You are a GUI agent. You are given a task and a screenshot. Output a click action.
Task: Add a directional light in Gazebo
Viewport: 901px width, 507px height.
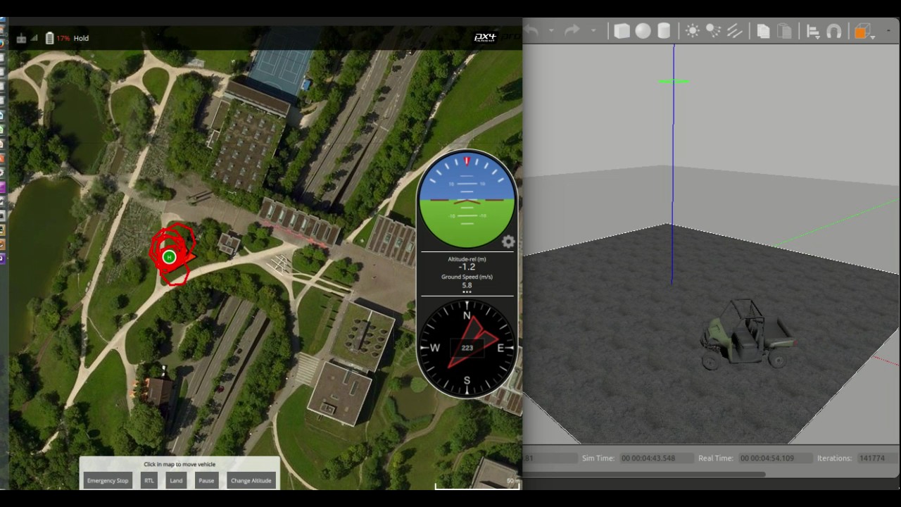tap(735, 31)
